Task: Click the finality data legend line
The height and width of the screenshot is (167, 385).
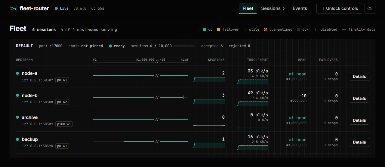Action: (x=344, y=29)
